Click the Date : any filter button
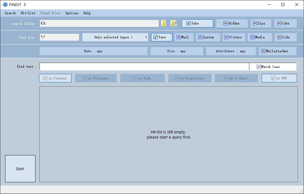The width and height of the screenshot is (304, 194). click(94, 51)
